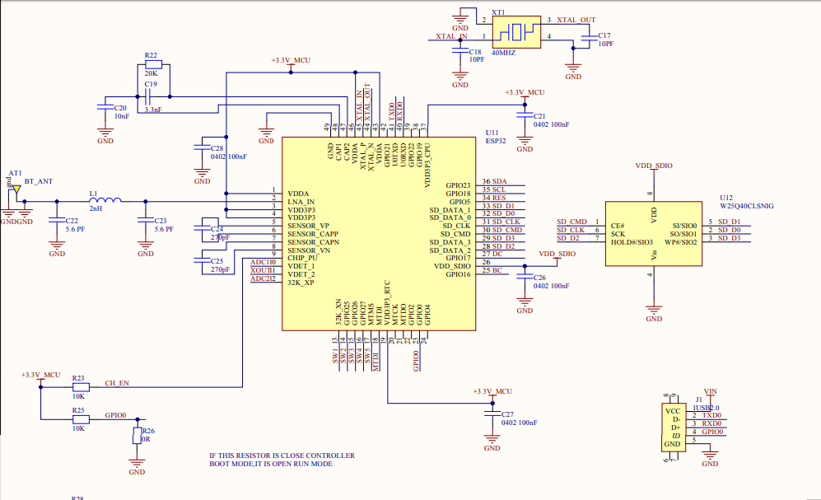The height and width of the screenshot is (500, 821).
Task: Click the SI/SIO0 pin name
Action: (x=685, y=226)
